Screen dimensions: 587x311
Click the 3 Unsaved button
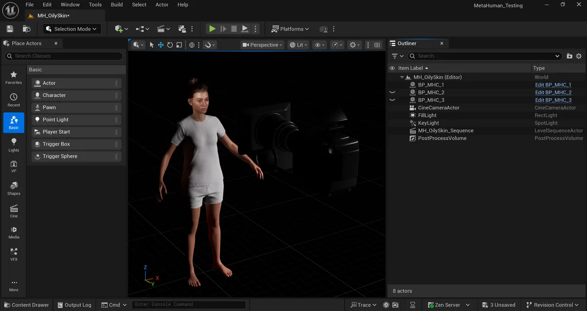[x=498, y=305]
